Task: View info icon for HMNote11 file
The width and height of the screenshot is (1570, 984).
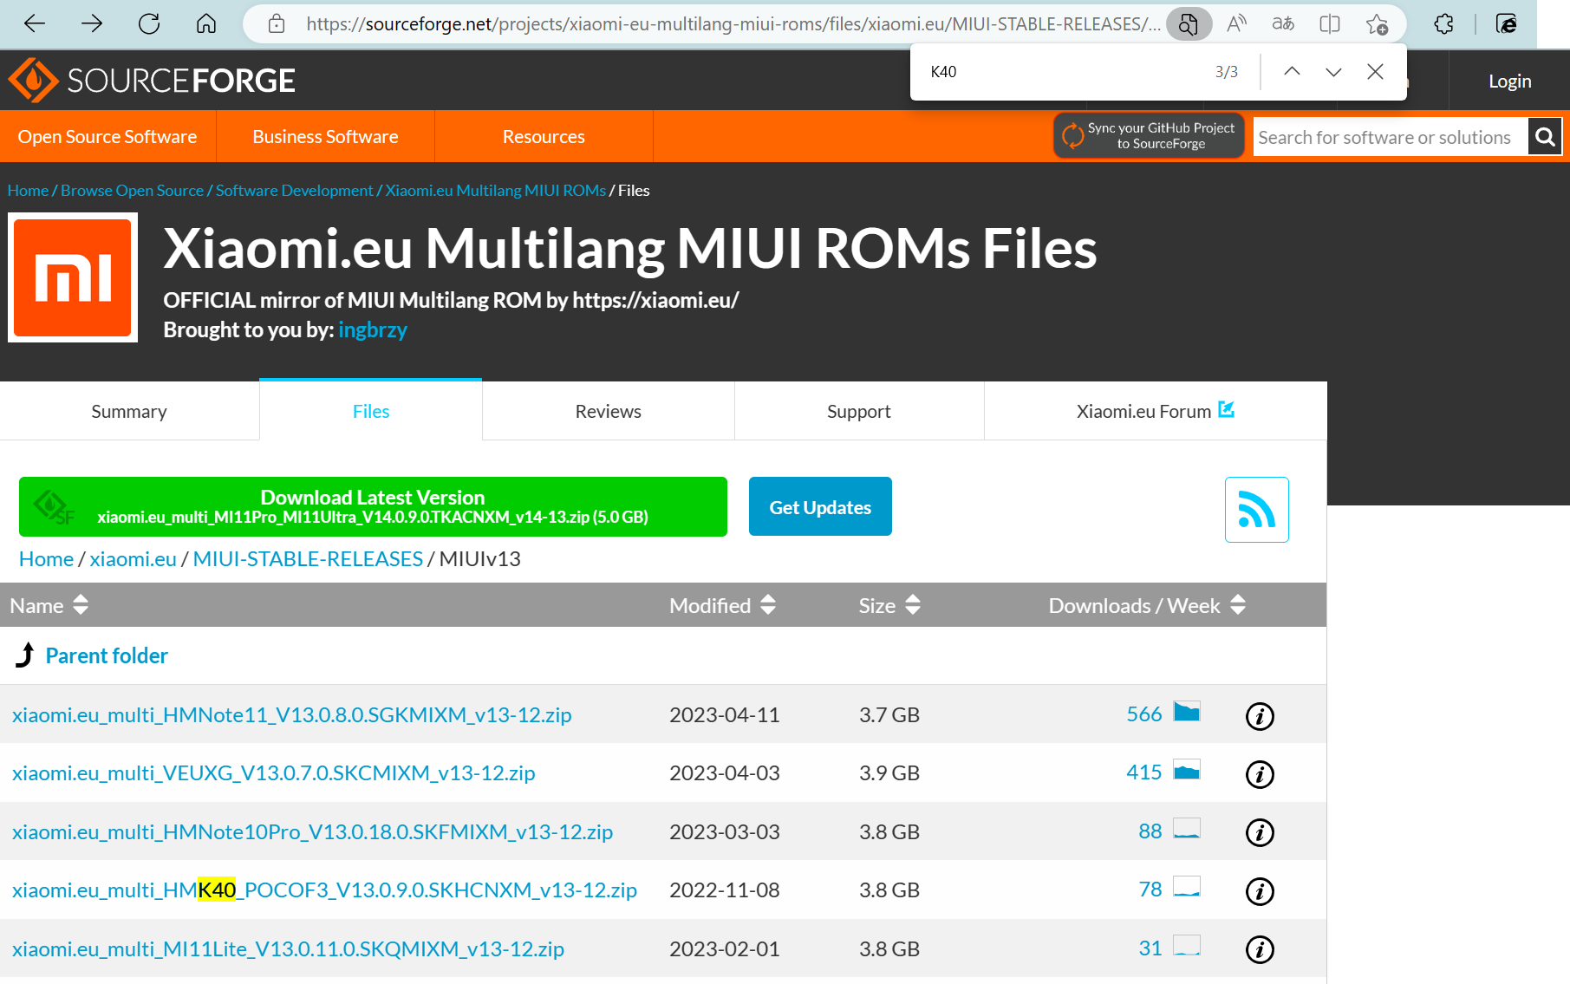Action: [1260, 716]
